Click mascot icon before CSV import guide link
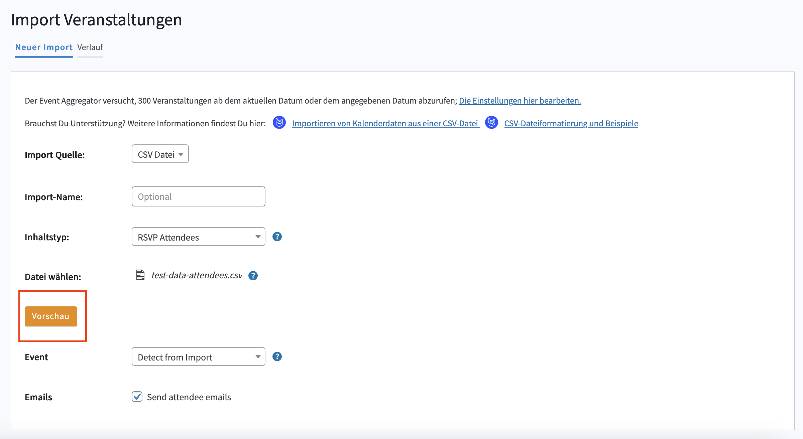 [279, 123]
